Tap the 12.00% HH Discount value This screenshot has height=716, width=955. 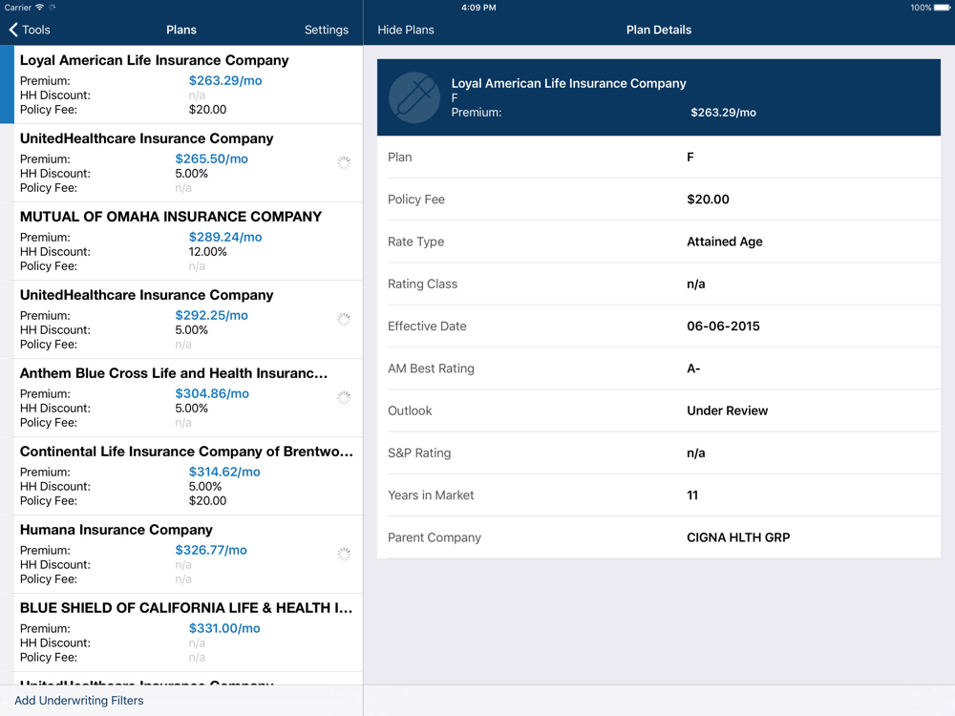207,251
